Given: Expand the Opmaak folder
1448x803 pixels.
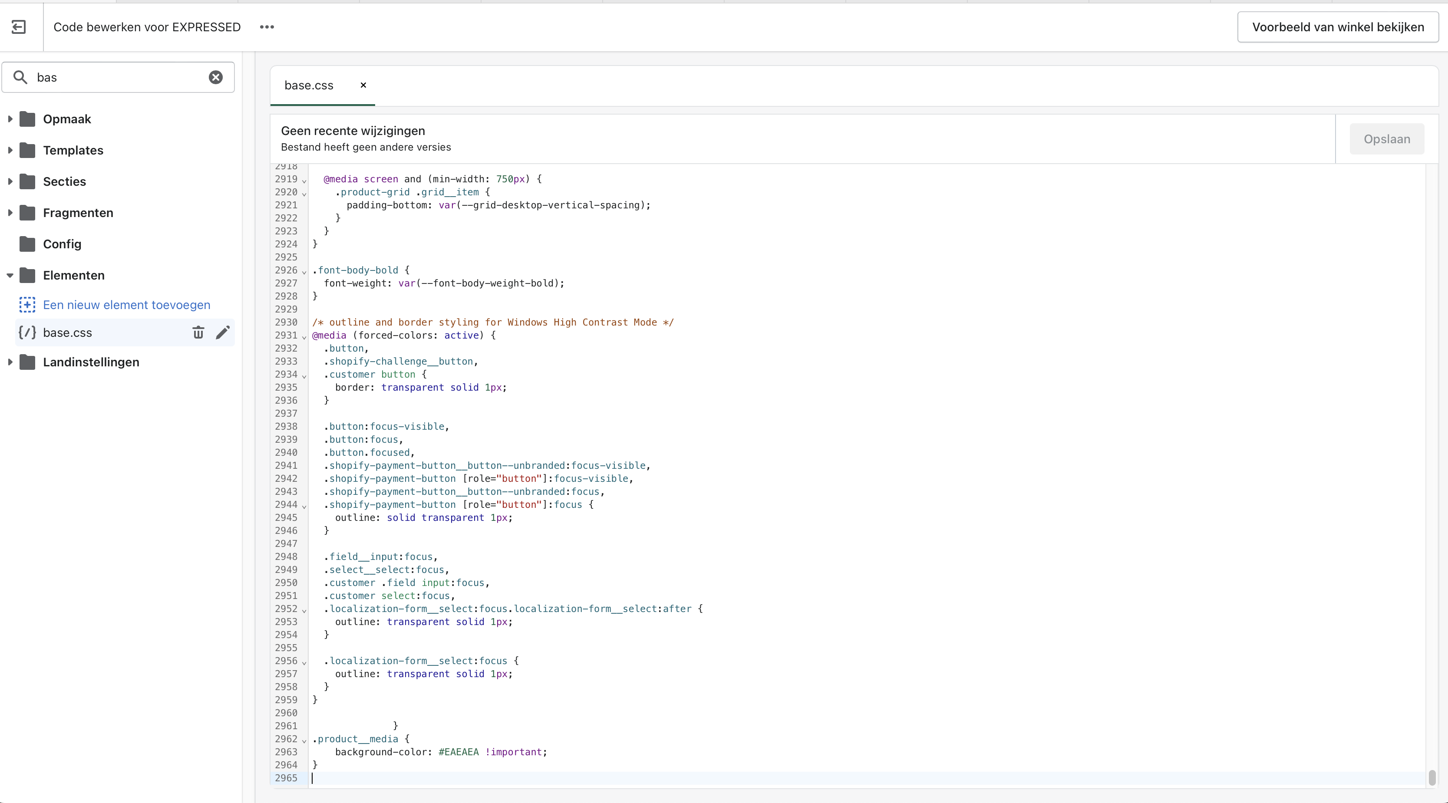Looking at the screenshot, I should point(10,119).
